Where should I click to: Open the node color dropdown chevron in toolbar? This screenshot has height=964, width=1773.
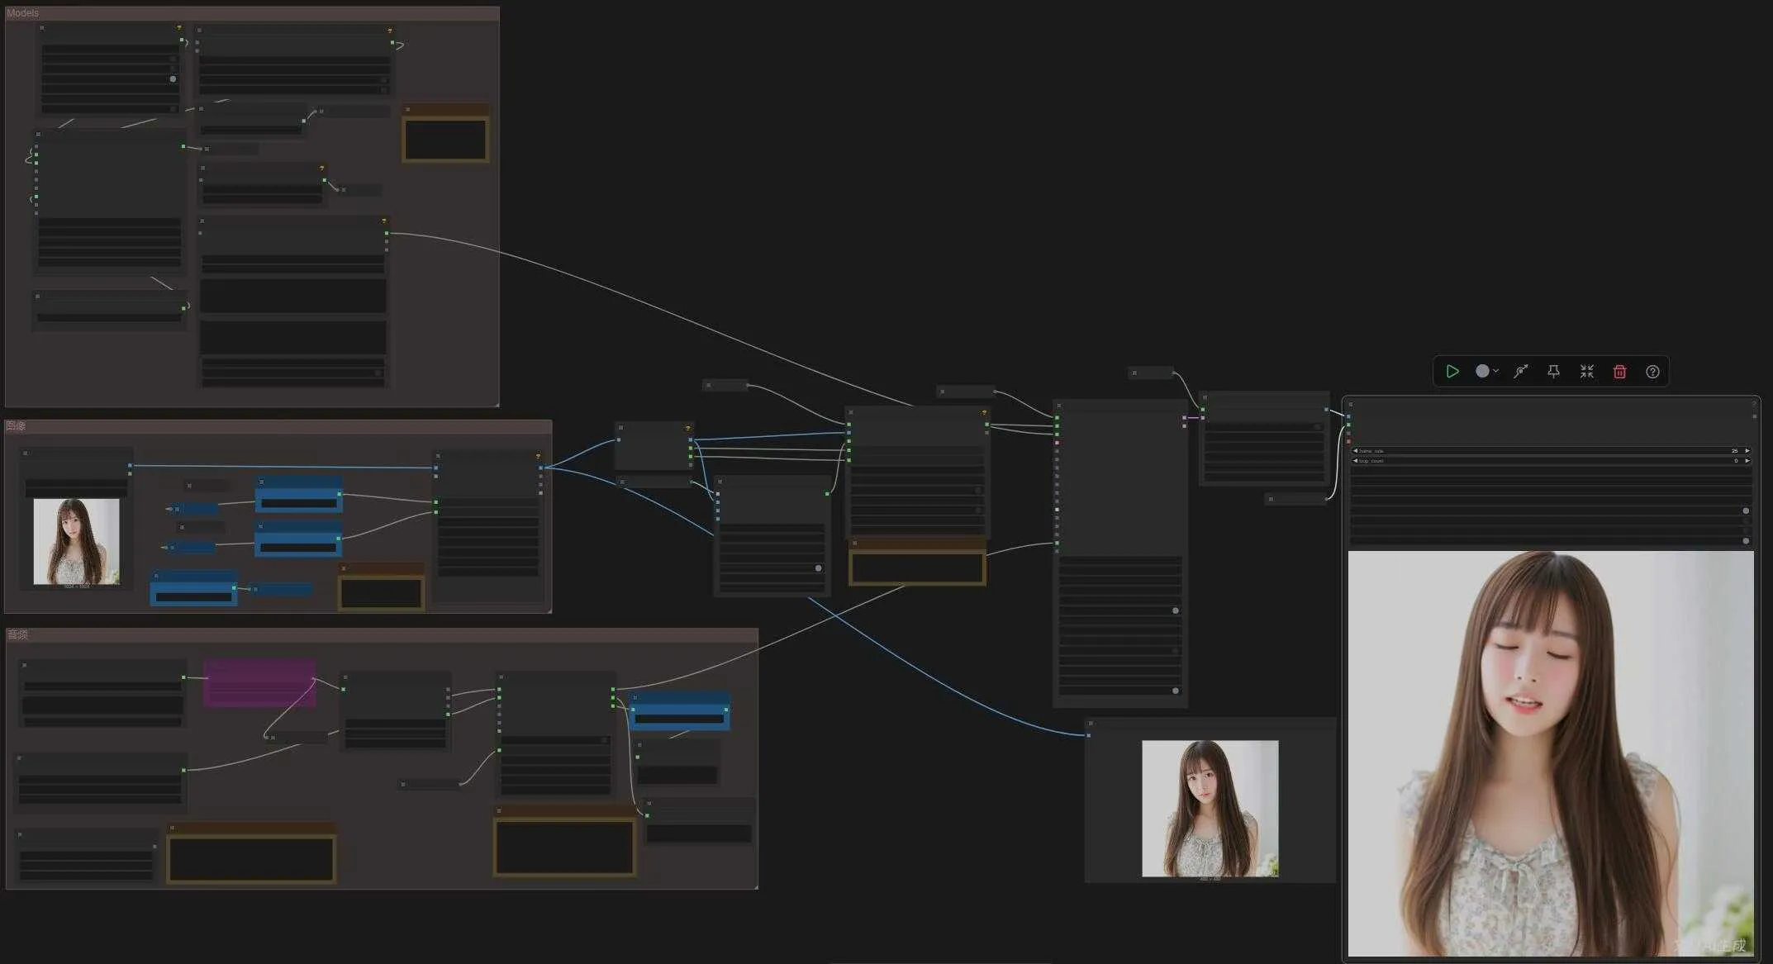(x=1496, y=372)
